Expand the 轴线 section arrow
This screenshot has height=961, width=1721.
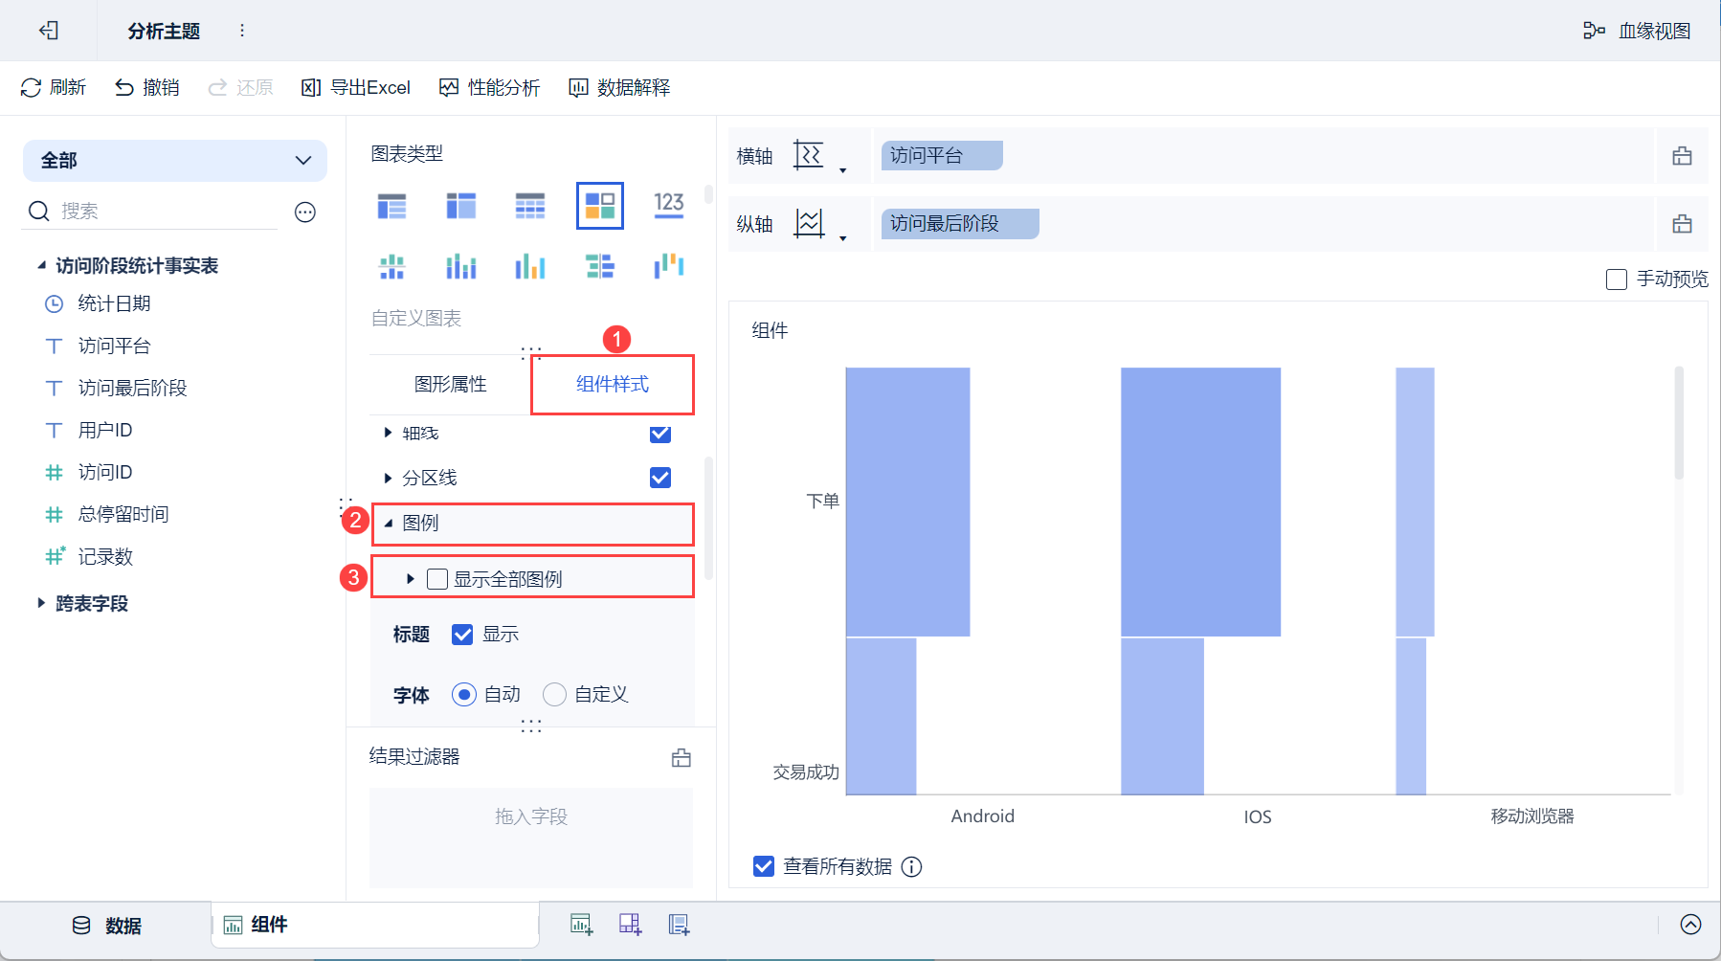pyautogui.click(x=388, y=433)
